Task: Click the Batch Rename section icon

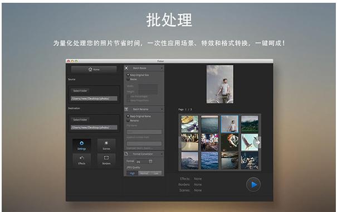Action: click(126, 109)
